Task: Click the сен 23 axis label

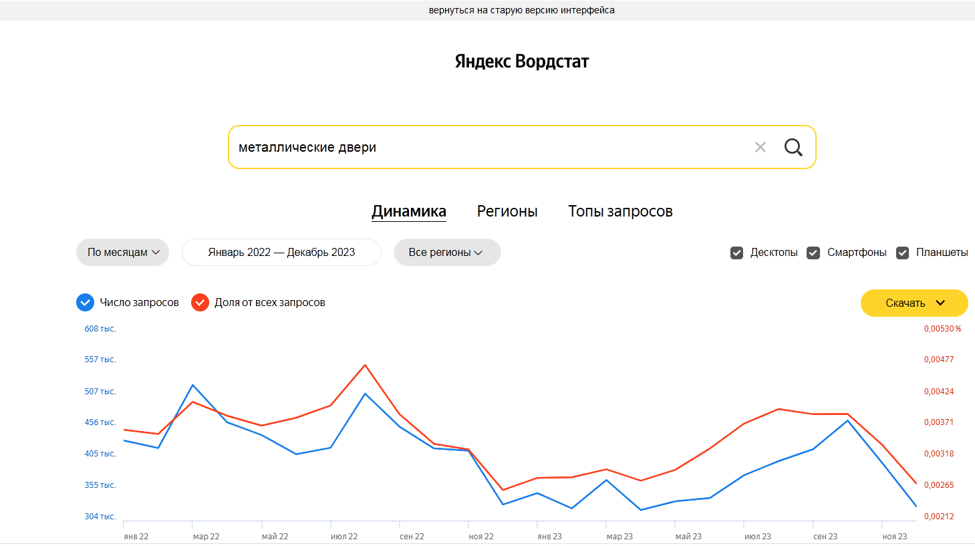Action: tap(825, 537)
